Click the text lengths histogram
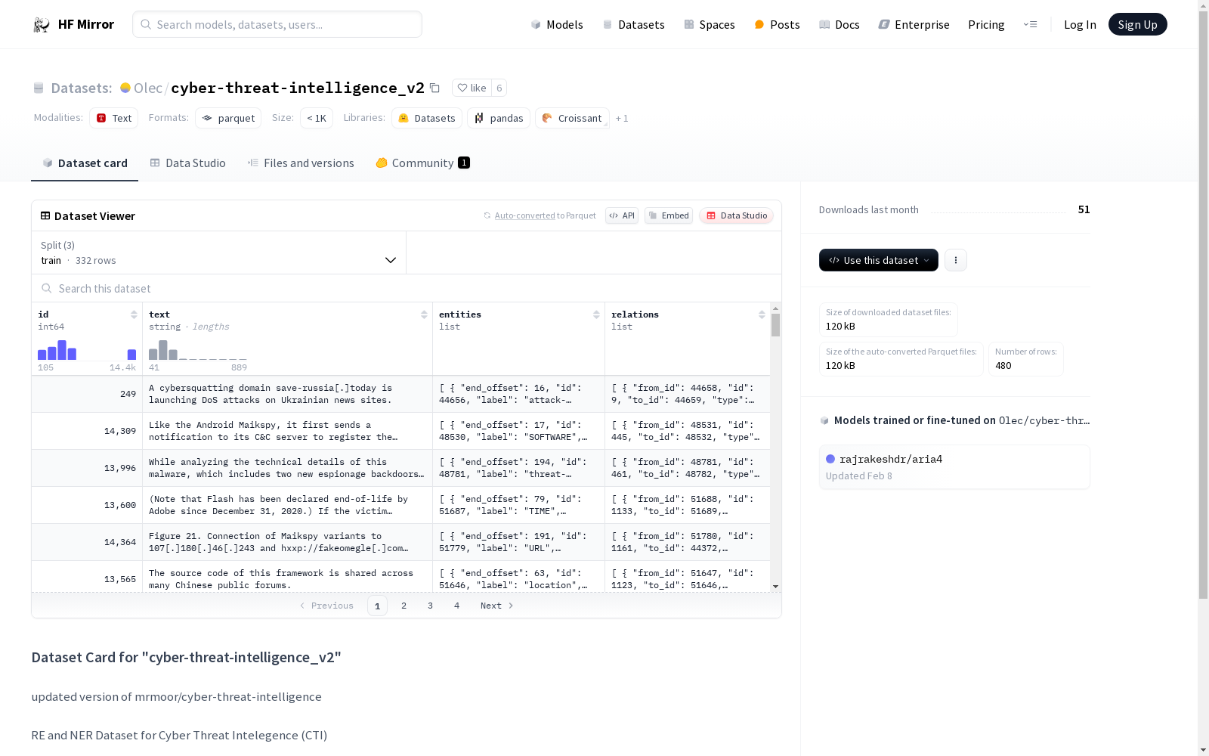Viewport: 1209px width, 756px height. (x=198, y=350)
